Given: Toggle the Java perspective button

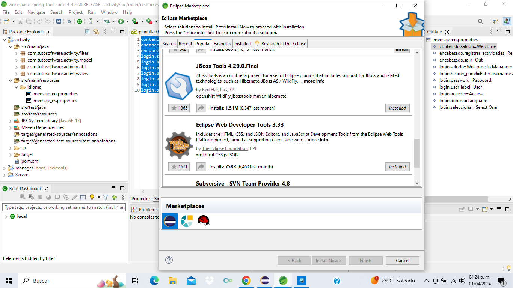Looking at the screenshot, I should 507,21.
